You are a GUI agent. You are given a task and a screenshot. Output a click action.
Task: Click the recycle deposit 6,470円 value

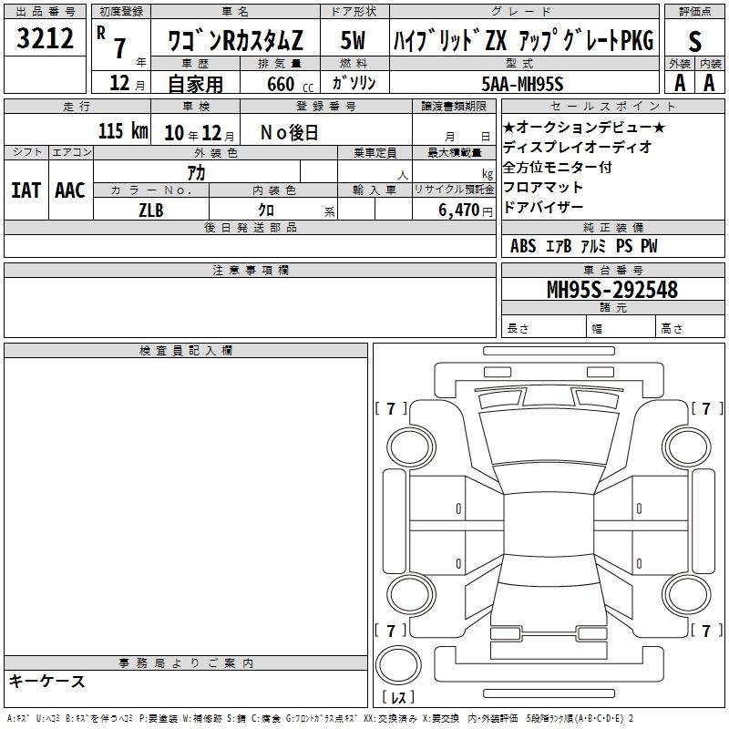point(453,210)
